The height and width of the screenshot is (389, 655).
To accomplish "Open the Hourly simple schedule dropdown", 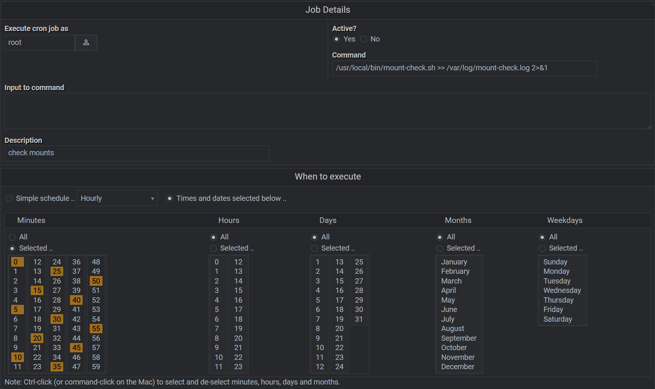I will [x=117, y=199].
